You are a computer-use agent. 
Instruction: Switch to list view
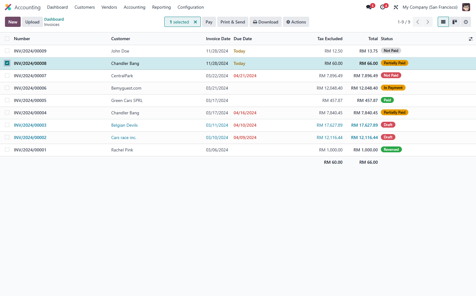point(443,22)
